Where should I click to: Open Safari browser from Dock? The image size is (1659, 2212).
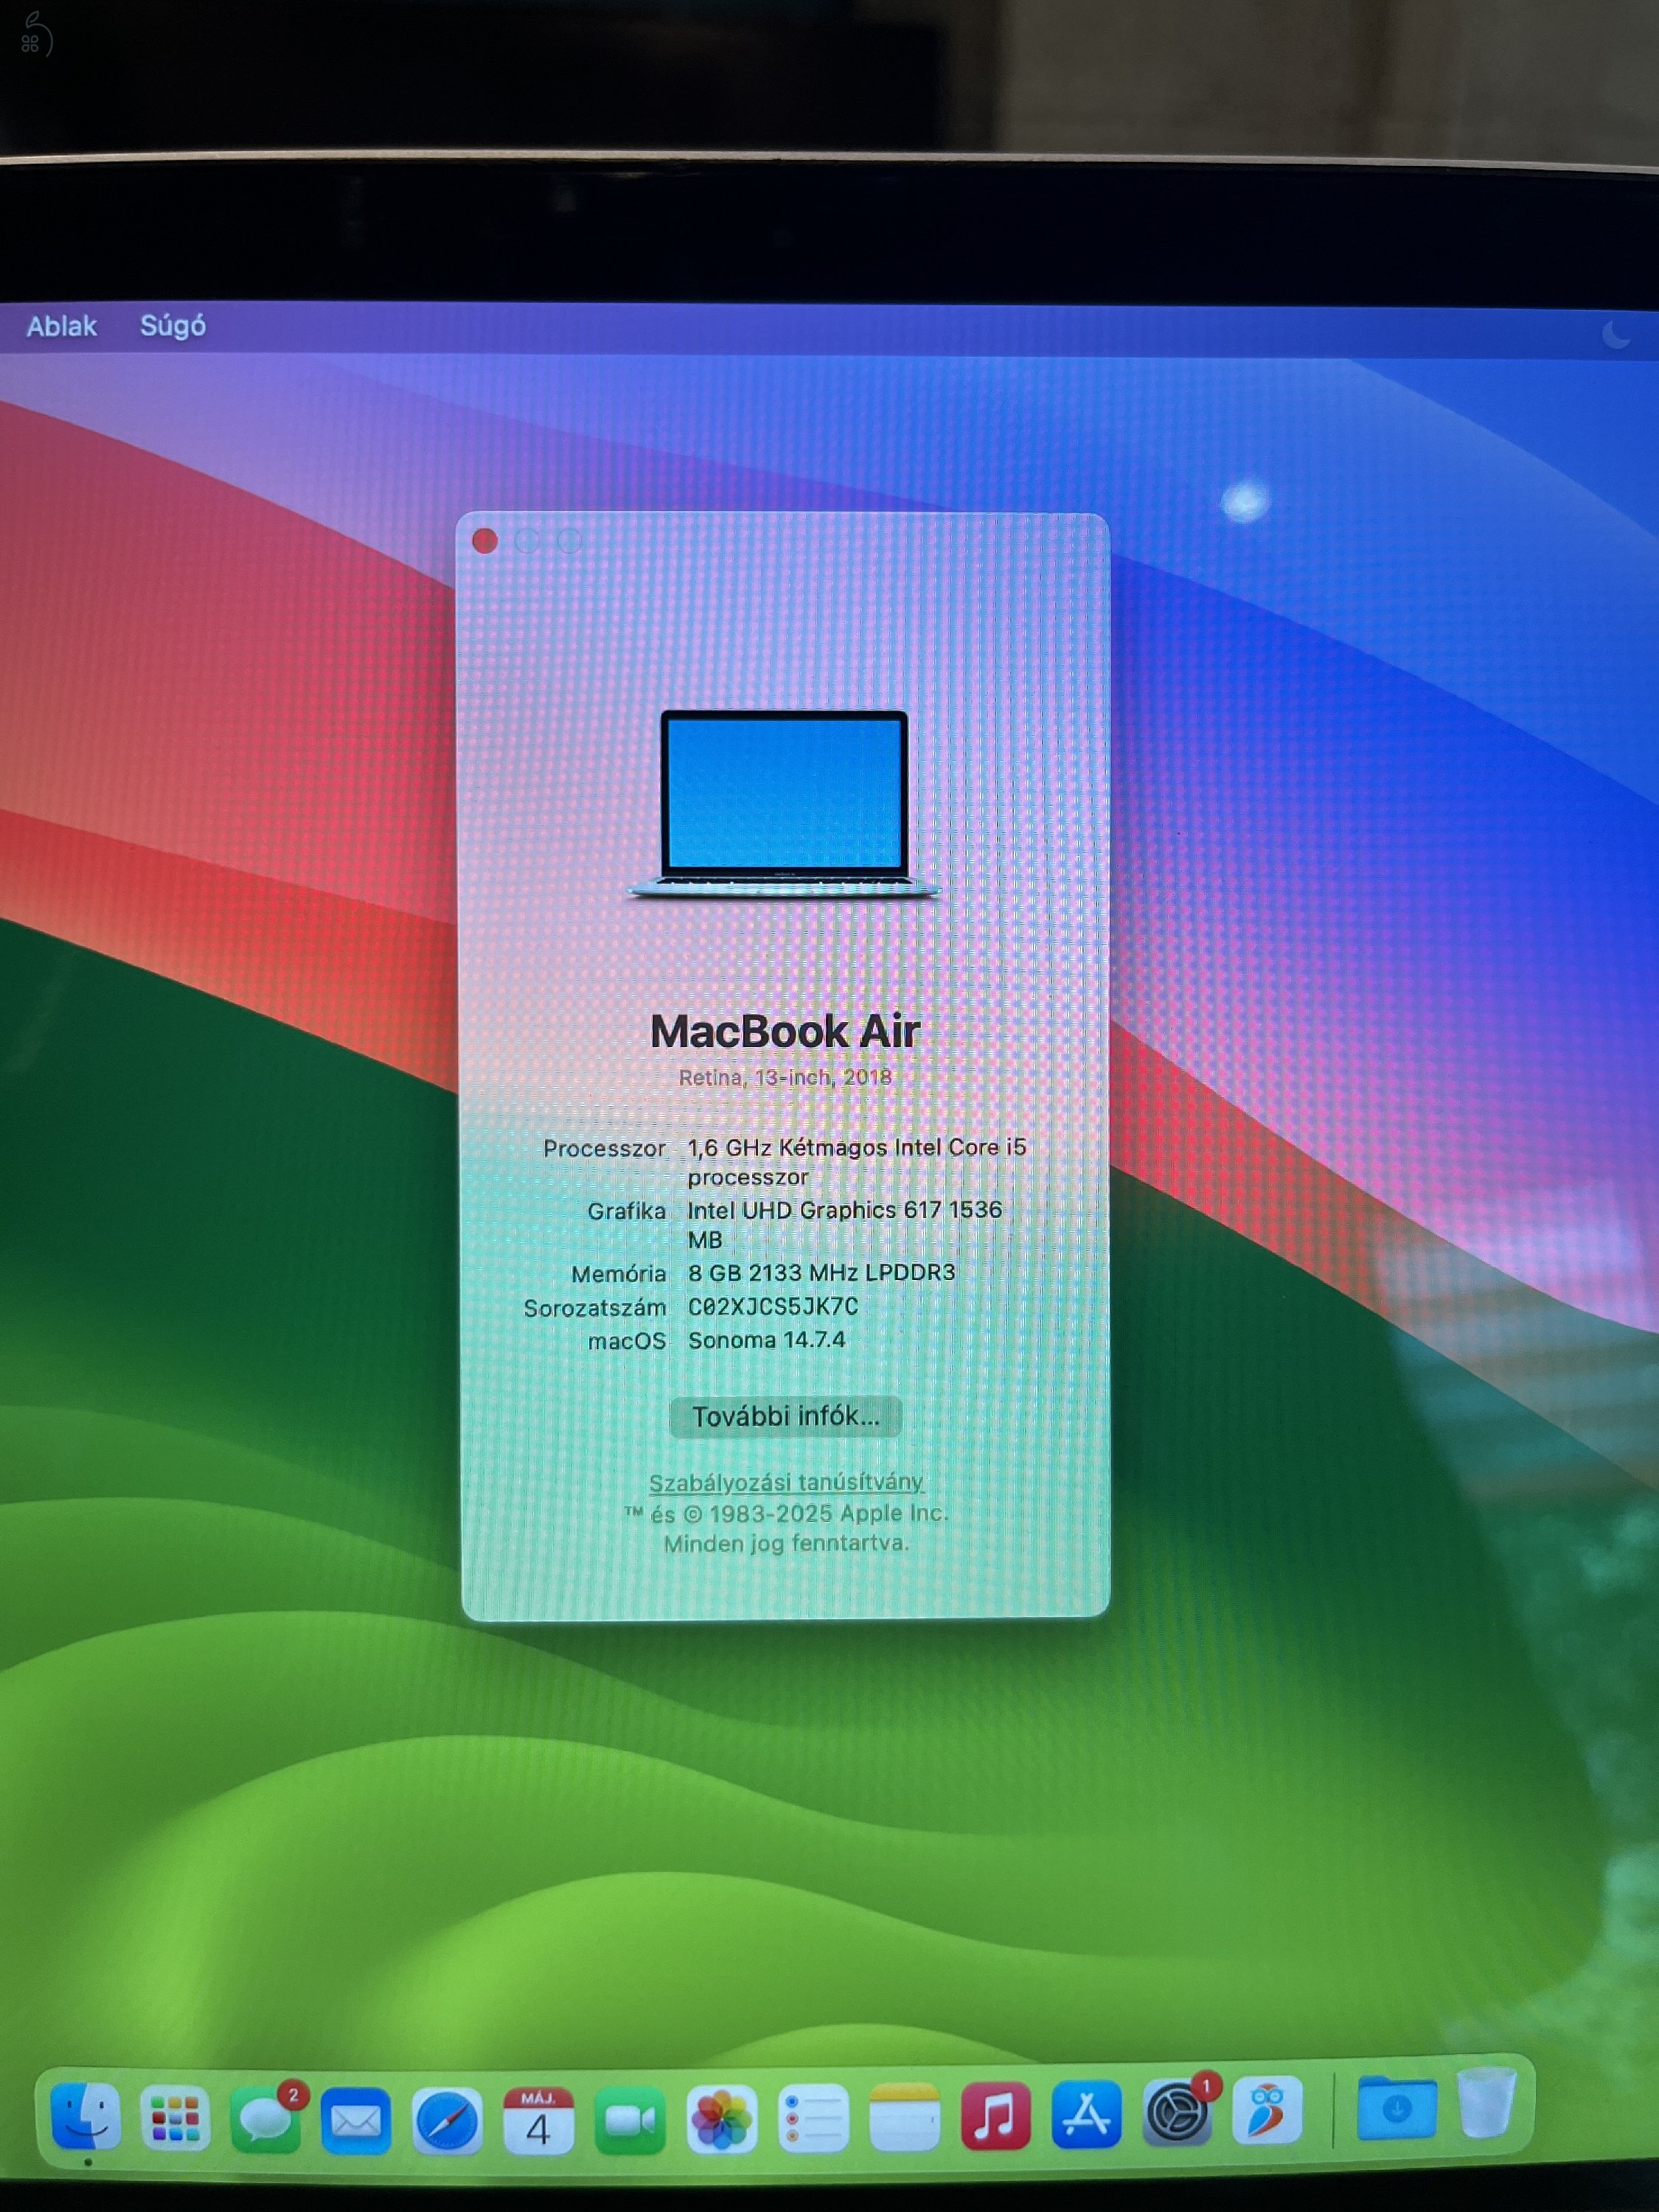(x=447, y=2120)
